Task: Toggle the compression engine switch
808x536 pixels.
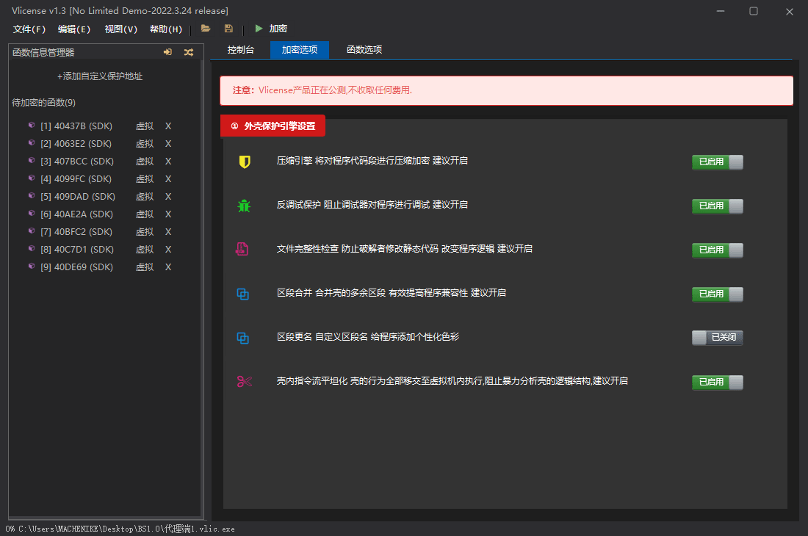Action: [x=718, y=162]
